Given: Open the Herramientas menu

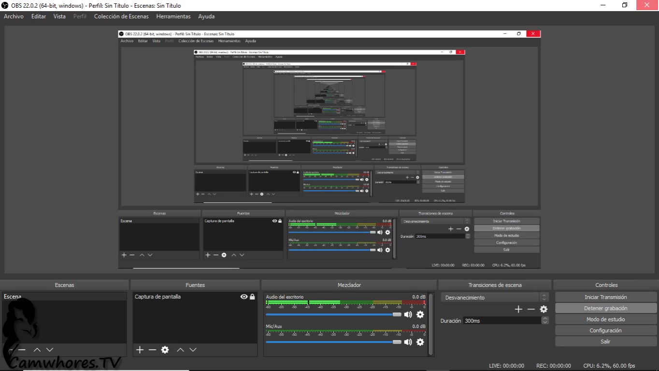Looking at the screenshot, I should coord(173,16).
